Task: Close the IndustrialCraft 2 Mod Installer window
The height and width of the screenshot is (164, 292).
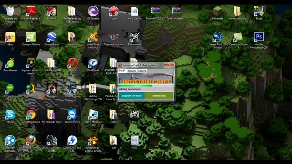Action: [x=169, y=65]
